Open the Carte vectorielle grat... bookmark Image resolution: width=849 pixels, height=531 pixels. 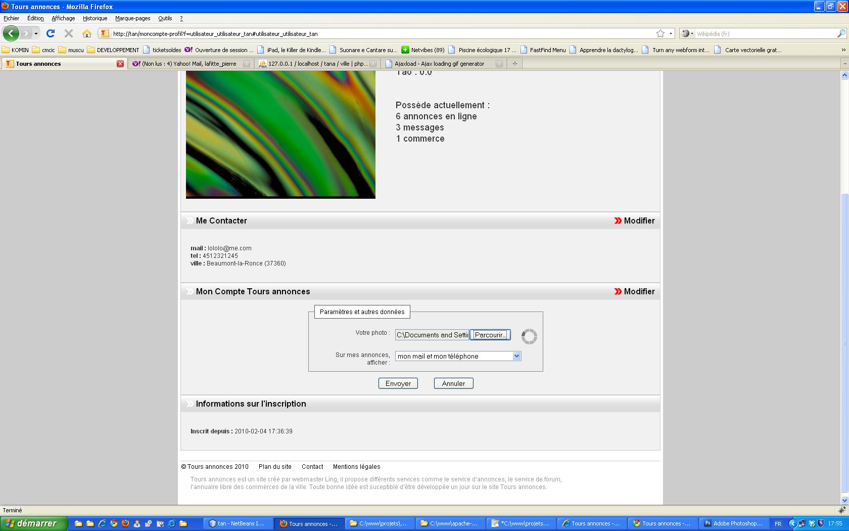pyautogui.click(x=748, y=50)
